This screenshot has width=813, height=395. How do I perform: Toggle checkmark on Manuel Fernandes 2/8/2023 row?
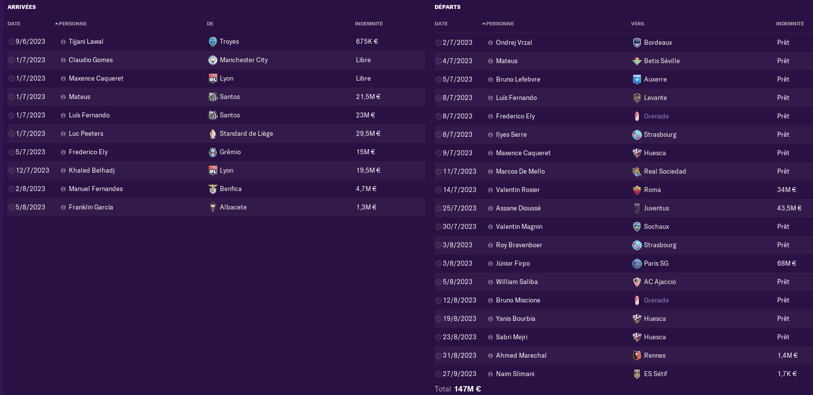pyautogui.click(x=11, y=189)
